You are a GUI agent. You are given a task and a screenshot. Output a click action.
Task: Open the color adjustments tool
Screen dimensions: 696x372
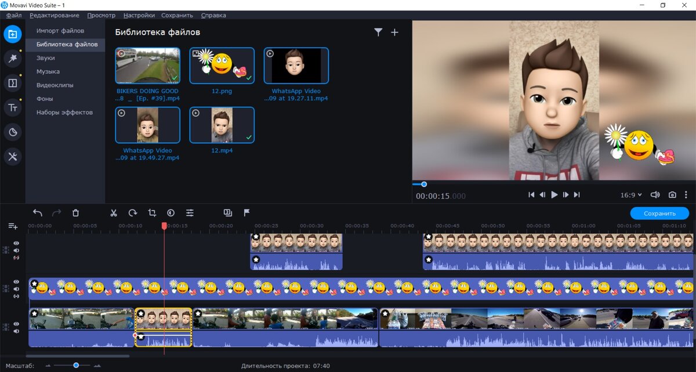click(171, 213)
